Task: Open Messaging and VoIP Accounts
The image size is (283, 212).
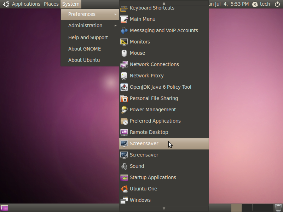Action: pos(164,30)
